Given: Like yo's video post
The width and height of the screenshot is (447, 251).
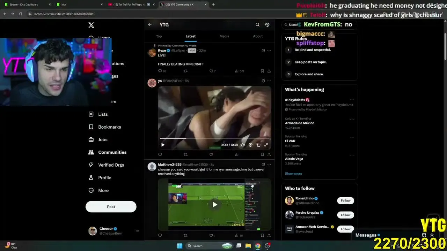Looking at the screenshot, I should coord(211,154).
